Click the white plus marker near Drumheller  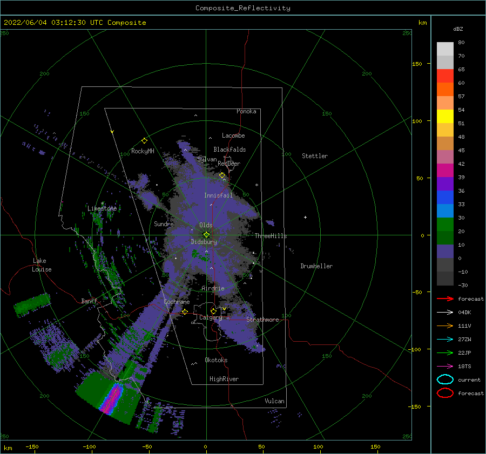305,217
